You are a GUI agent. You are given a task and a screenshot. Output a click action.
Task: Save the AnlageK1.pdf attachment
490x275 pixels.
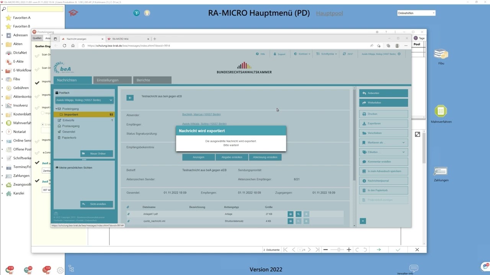(291, 214)
